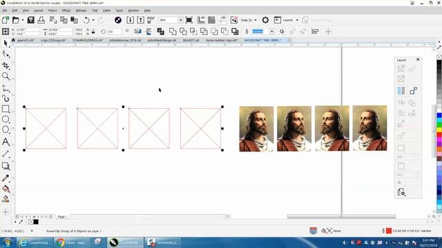Viewport: 442px width, 248px height.
Task: Click the Windows Start button
Action: click(8, 242)
